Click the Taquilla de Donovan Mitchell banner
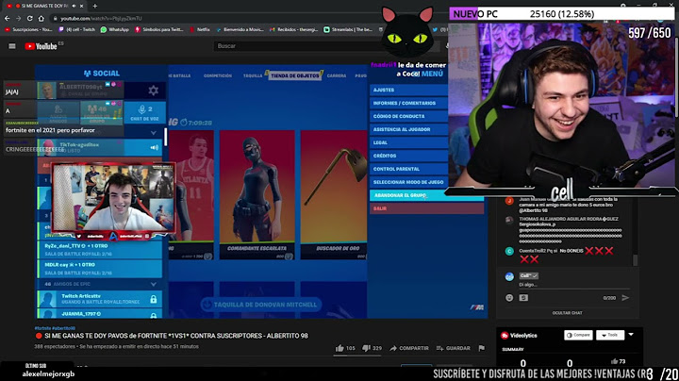Screen dimensions: 679x381 click(261, 305)
